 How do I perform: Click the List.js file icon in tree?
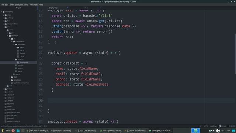pyautogui.click(x=18, y=57)
